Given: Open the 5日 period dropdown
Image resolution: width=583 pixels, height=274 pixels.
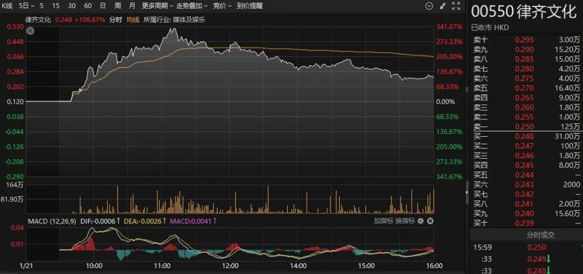Looking at the screenshot, I should [26, 5].
